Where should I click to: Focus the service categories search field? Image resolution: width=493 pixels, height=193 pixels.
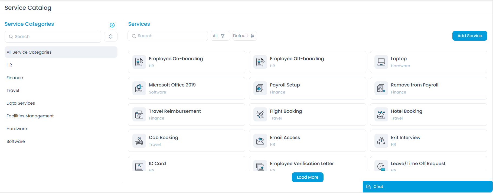click(53, 37)
